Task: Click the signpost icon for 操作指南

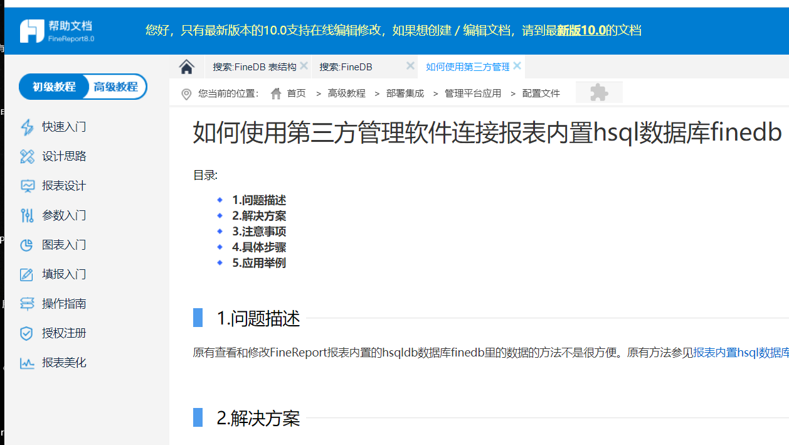Action: pos(27,304)
